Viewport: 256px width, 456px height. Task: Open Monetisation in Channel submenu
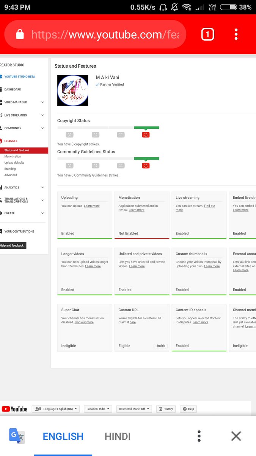coord(13,157)
